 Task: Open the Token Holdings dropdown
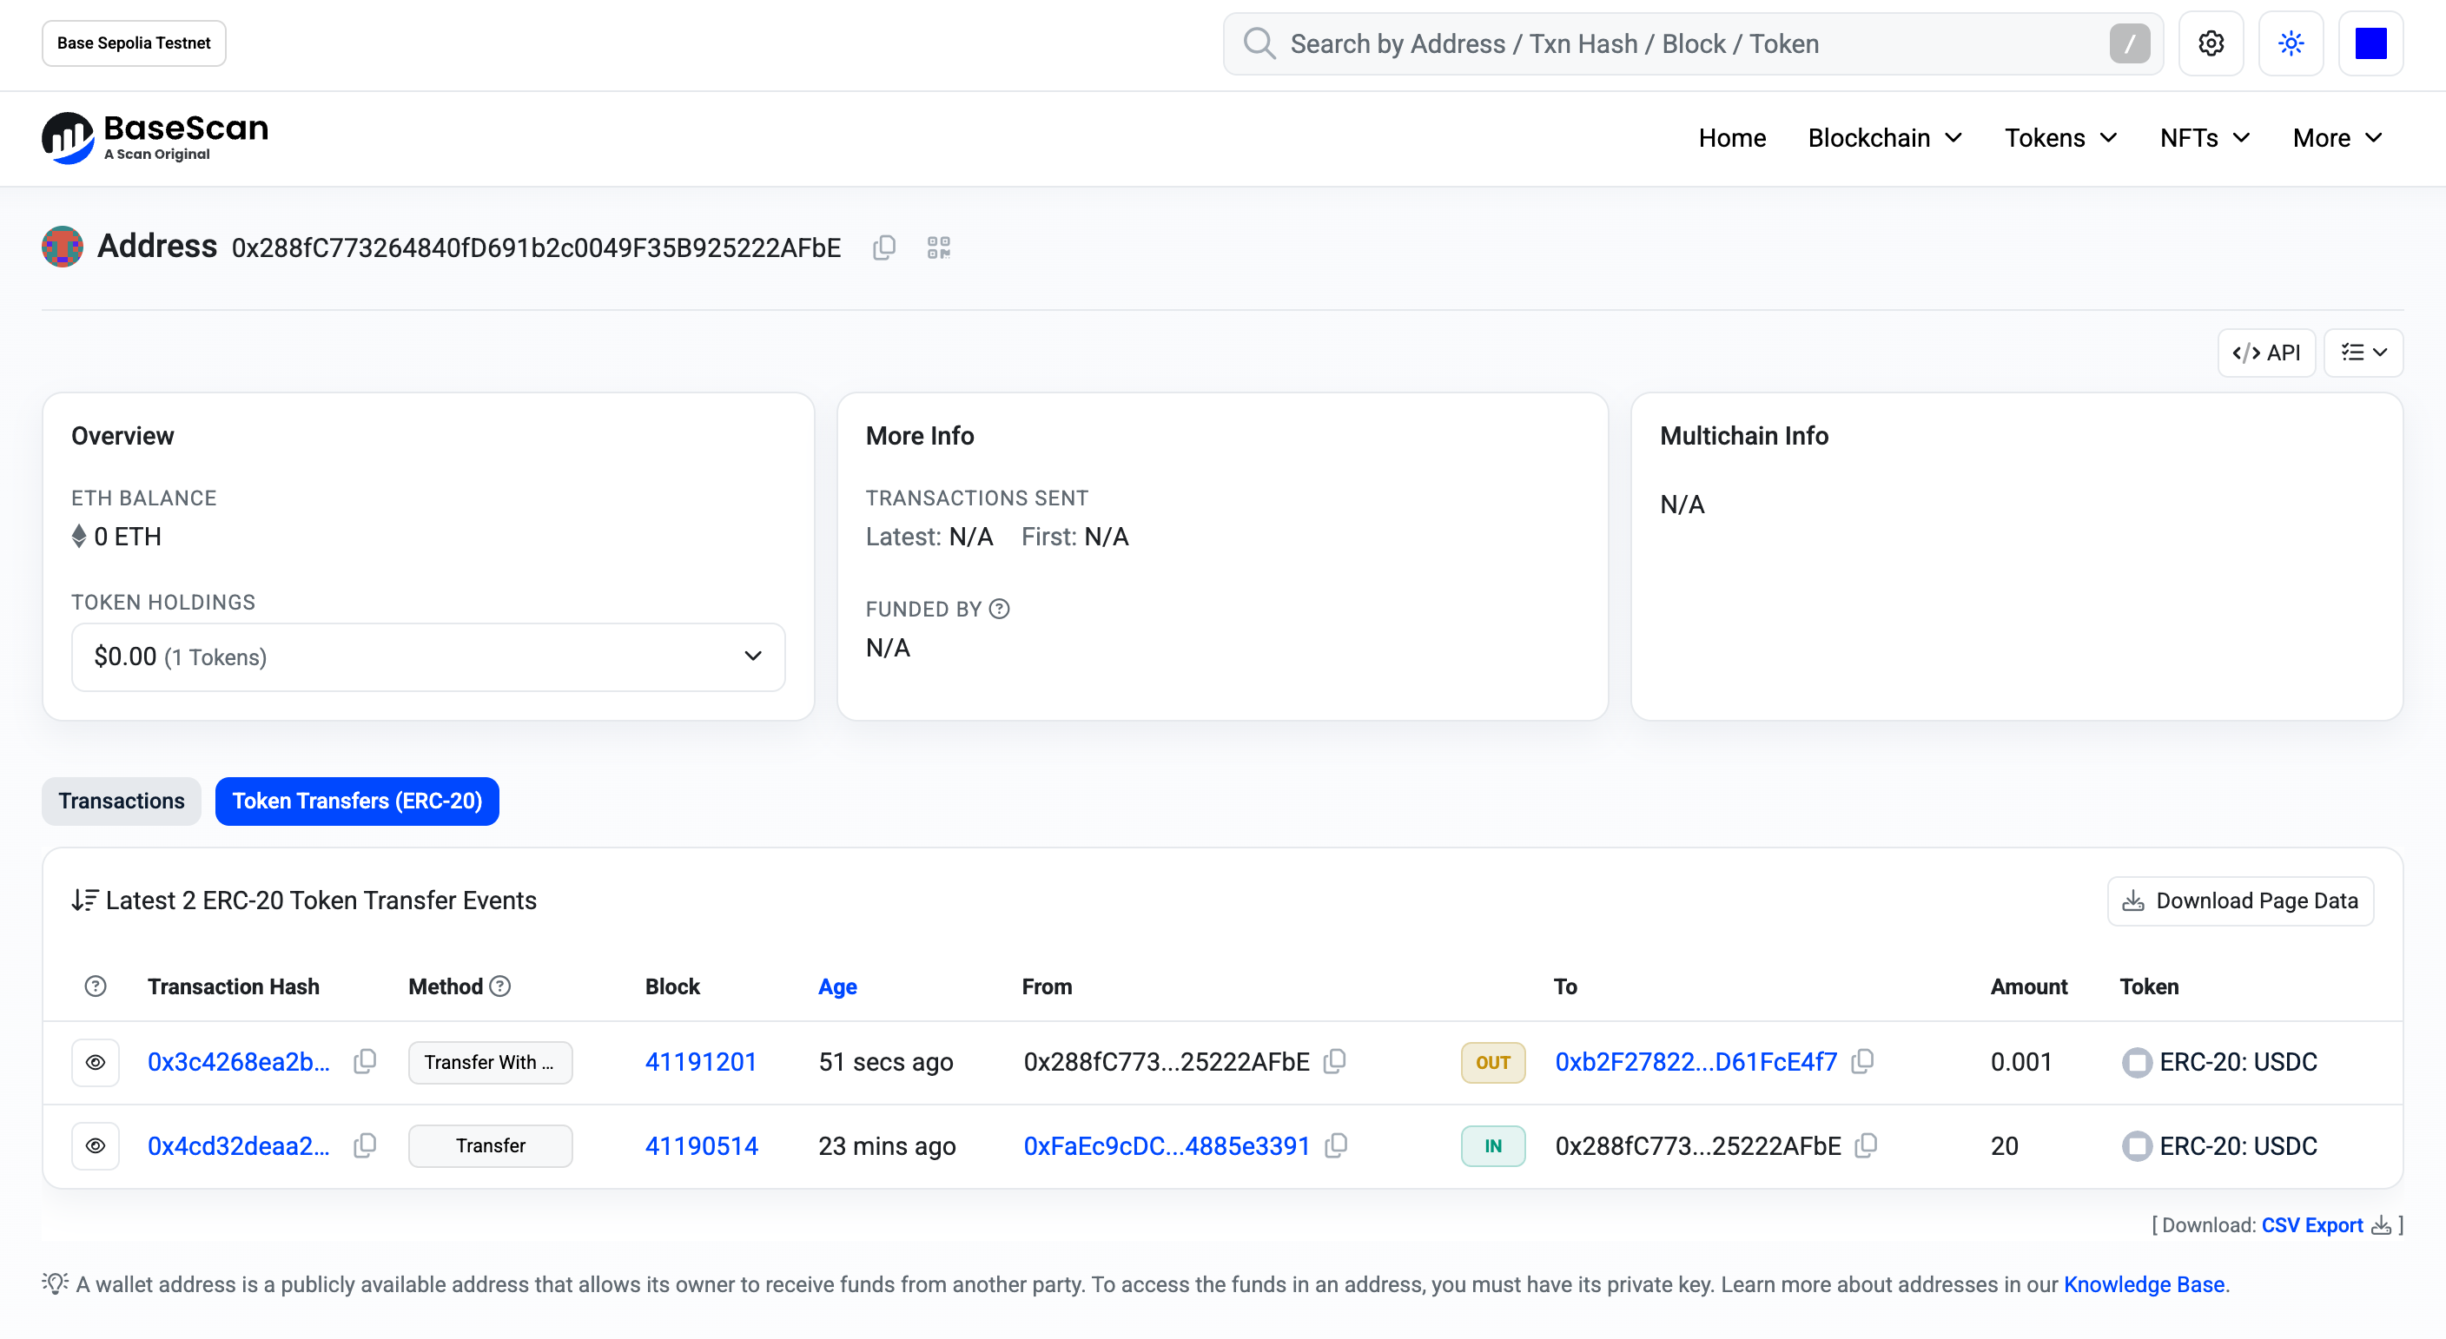428,656
